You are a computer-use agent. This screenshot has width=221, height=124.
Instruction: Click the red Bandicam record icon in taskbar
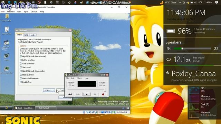(39, 2)
